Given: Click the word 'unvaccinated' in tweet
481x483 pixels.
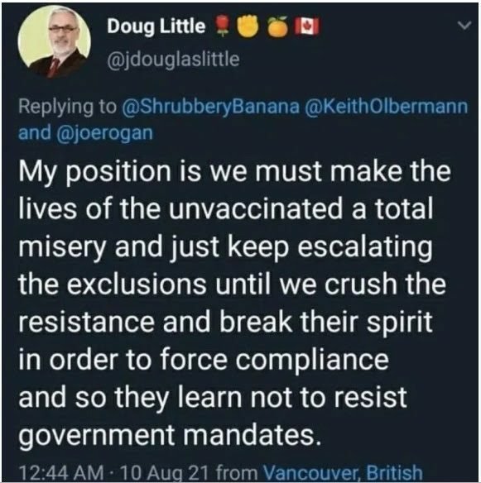Looking at the screenshot, I should 255,208.
